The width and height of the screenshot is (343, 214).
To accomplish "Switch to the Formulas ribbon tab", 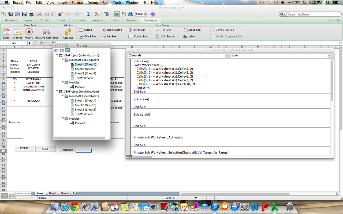I will coord(99,20).
